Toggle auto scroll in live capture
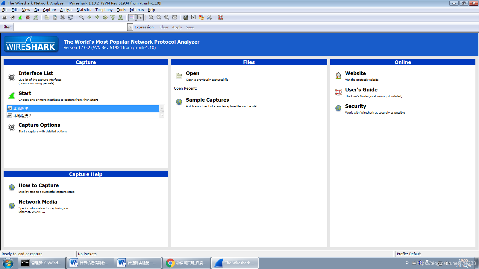The height and width of the screenshot is (269, 479). click(140, 17)
